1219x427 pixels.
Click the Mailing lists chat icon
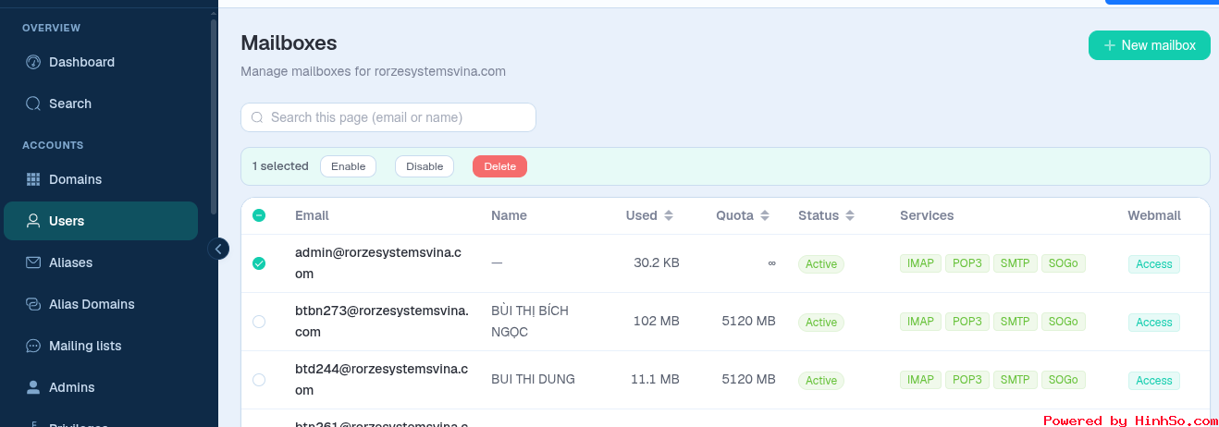(33, 346)
